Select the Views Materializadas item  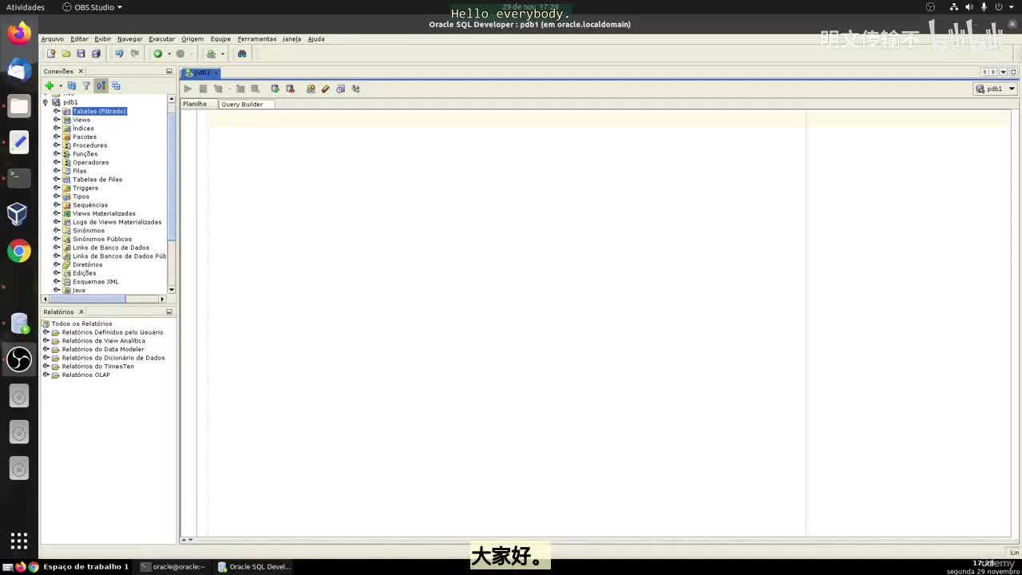tap(104, 213)
